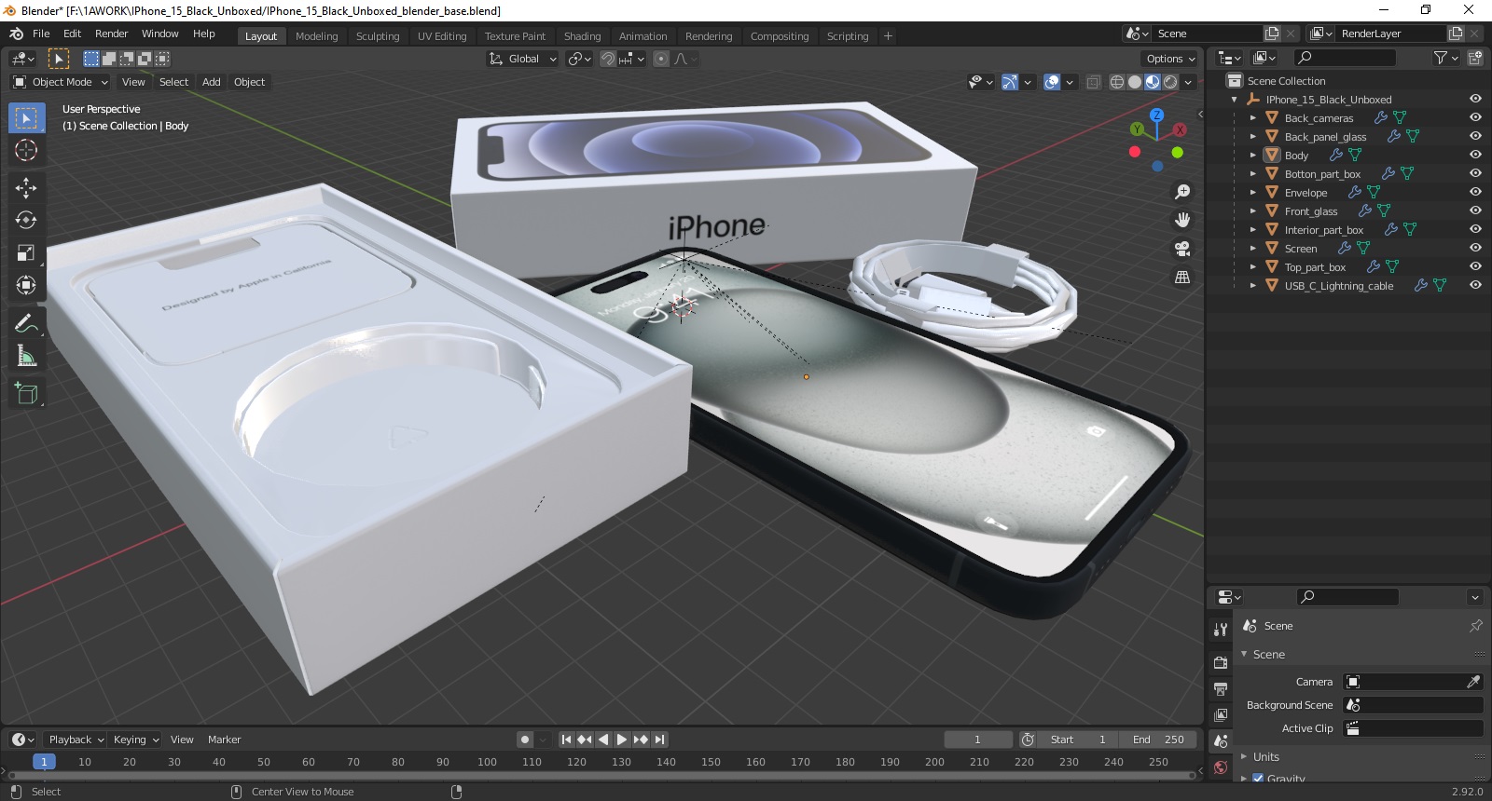Screen dimensions: 1492x801
Task: Open the View Layer properties tab icon
Action: coord(1221,714)
